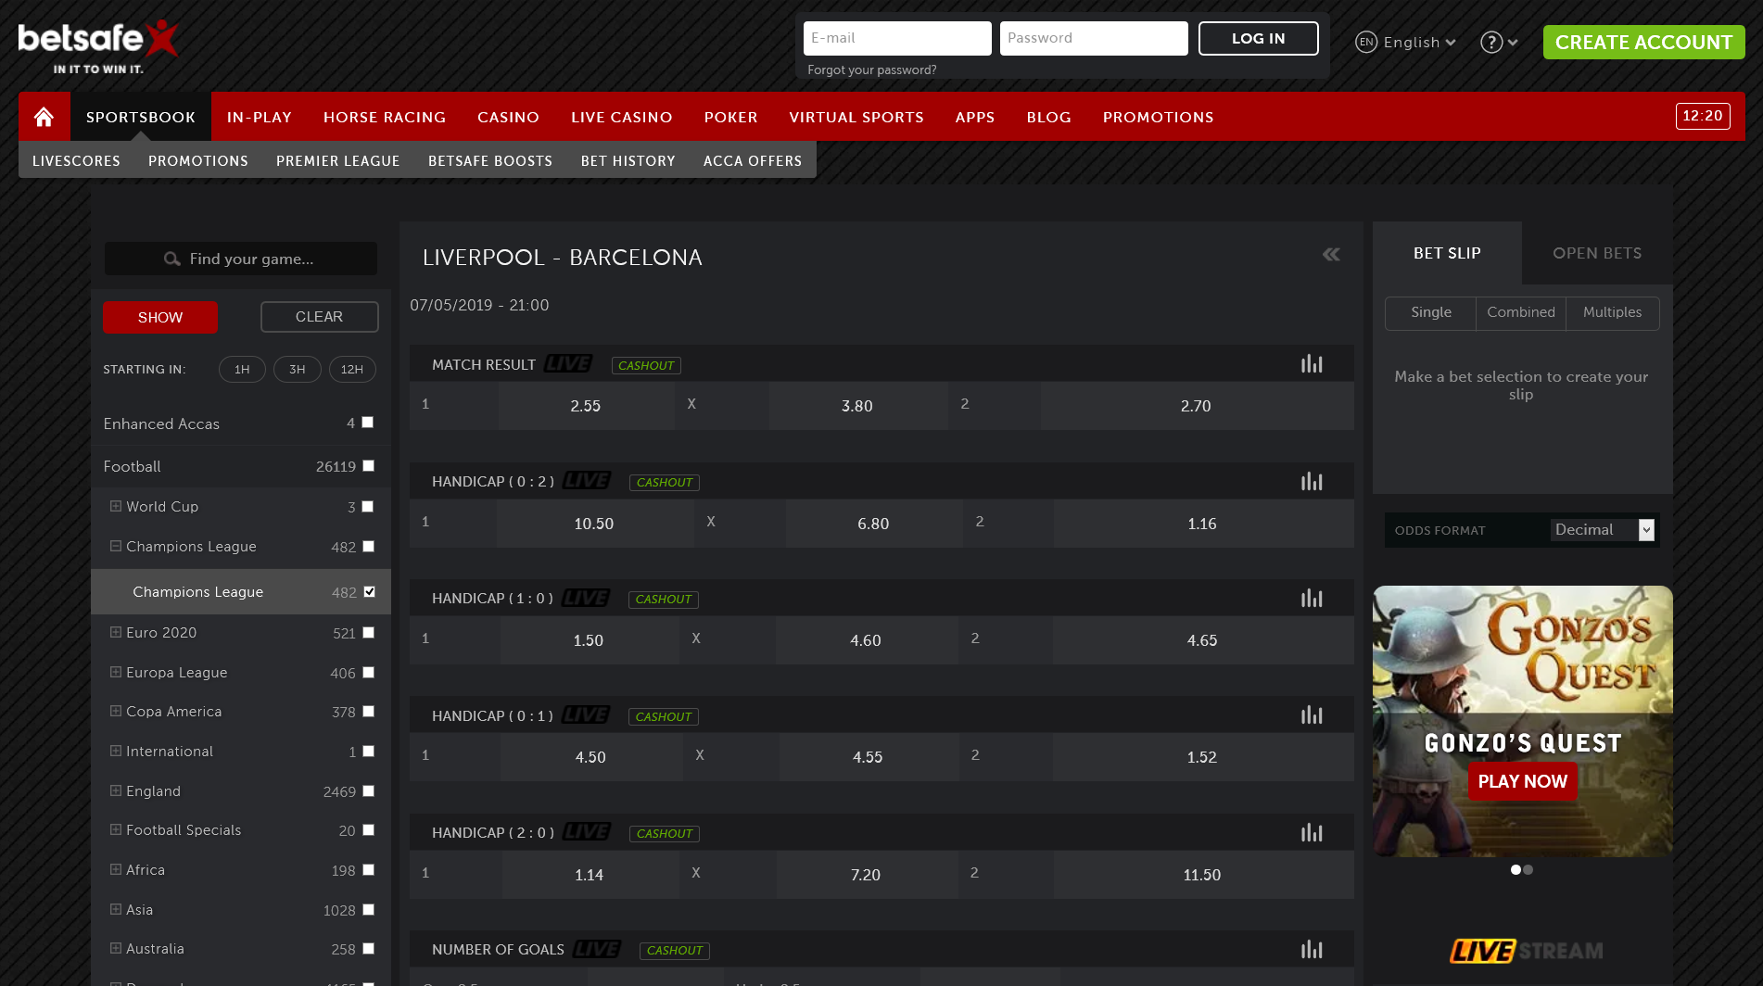Viewport: 1763px width, 986px height.
Task: Open statistics chart icon for Handicap (2 : 0)
Action: pos(1312,833)
